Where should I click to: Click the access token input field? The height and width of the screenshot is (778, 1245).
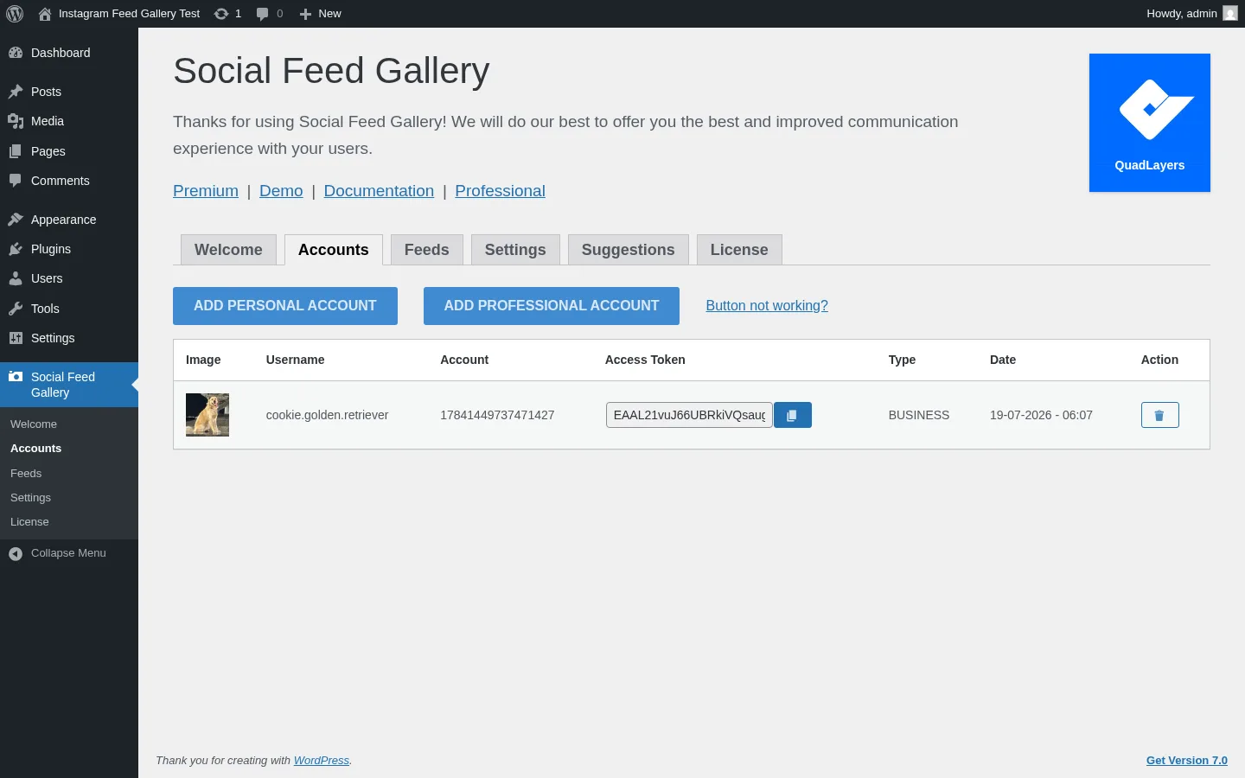689,415
